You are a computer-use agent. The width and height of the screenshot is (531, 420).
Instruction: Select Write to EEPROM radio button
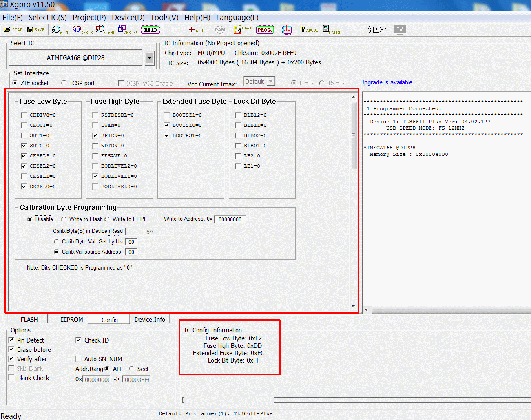tap(107, 219)
